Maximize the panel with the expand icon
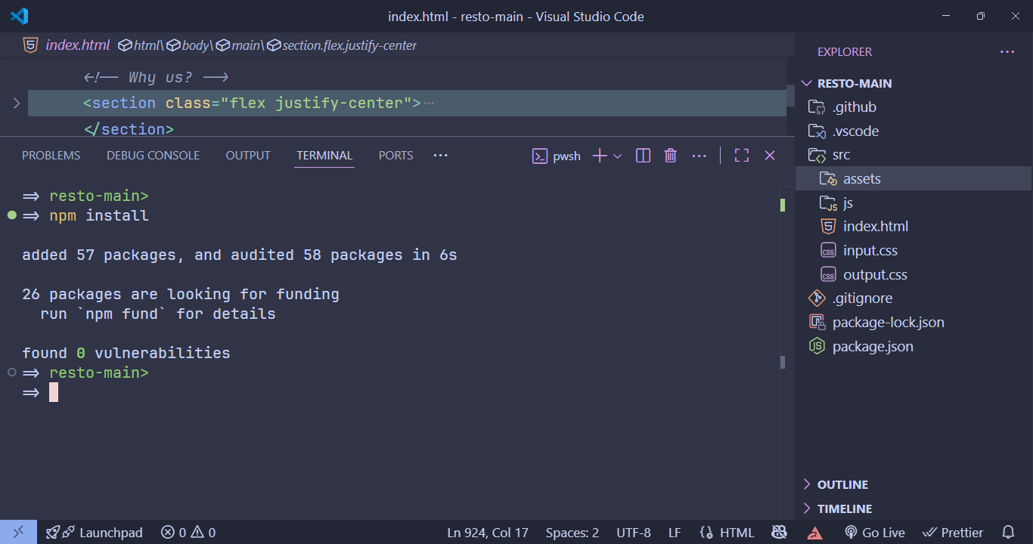This screenshot has height=544, width=1033. pos(741,155)
